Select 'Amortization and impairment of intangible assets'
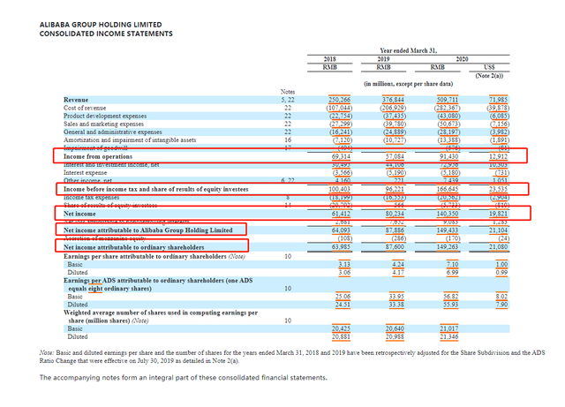Image resolution: width=565 pixels, height=407 pixels. [130, 139]
